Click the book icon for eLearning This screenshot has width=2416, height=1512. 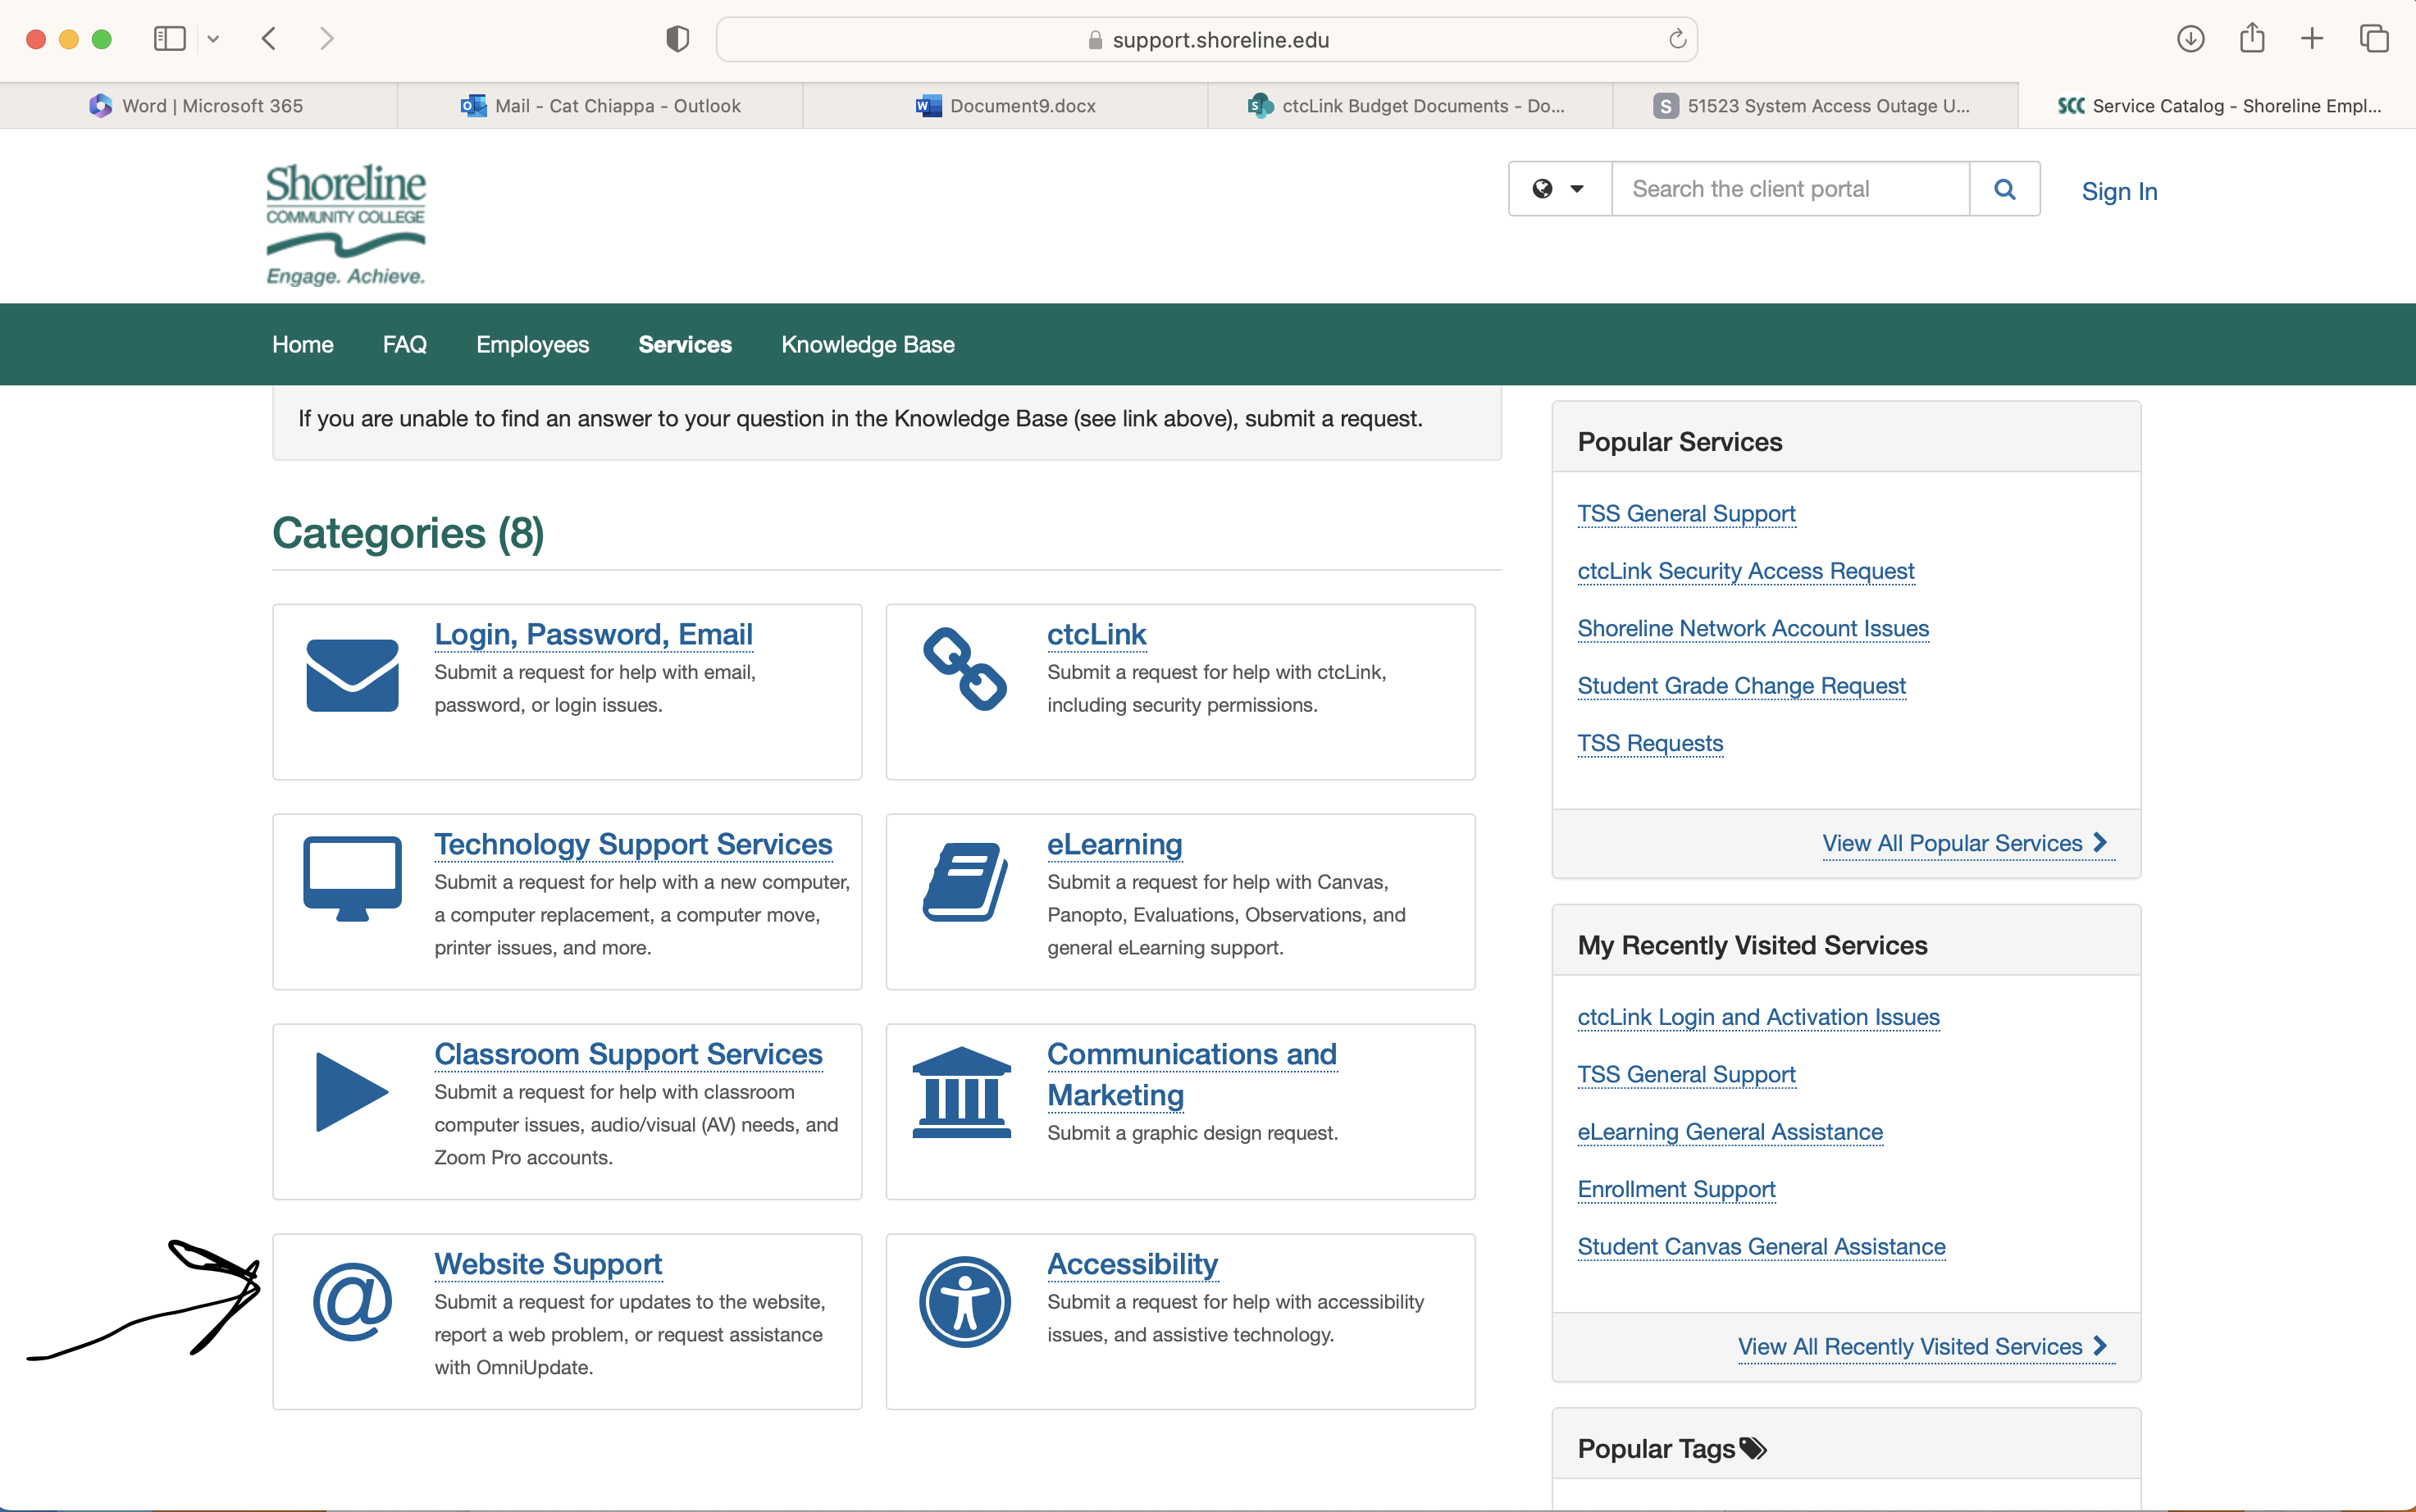964,881
